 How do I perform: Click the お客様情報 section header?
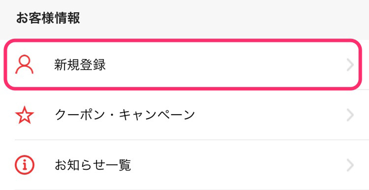coord(48,18)
